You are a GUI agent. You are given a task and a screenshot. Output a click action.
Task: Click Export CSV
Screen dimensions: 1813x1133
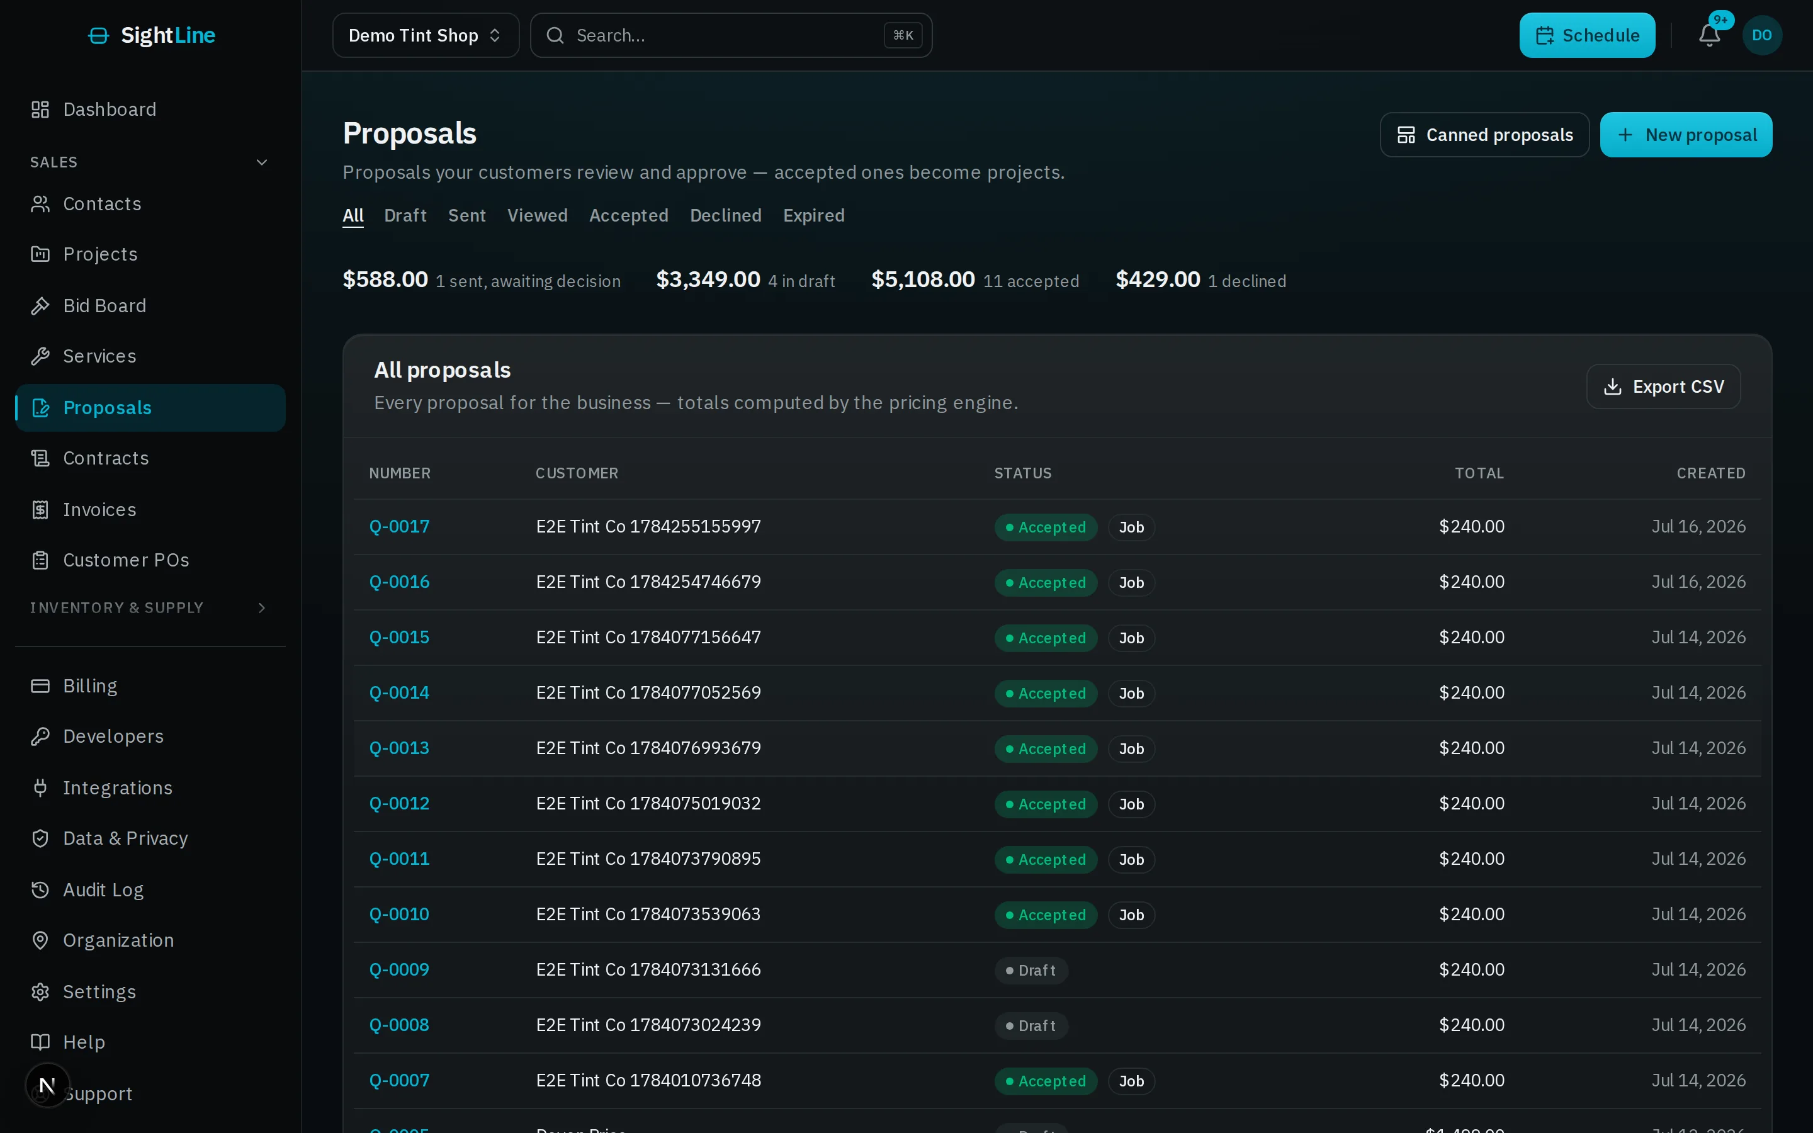[x=1663, y=386]
